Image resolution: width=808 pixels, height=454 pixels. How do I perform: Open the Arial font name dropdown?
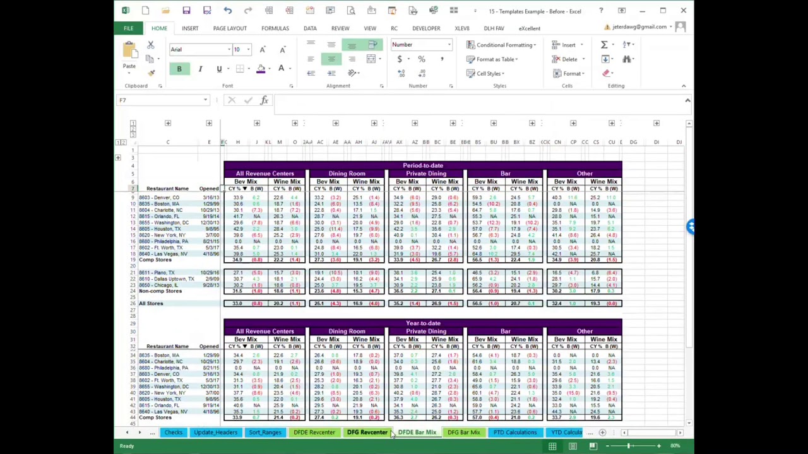coord(229,49)
